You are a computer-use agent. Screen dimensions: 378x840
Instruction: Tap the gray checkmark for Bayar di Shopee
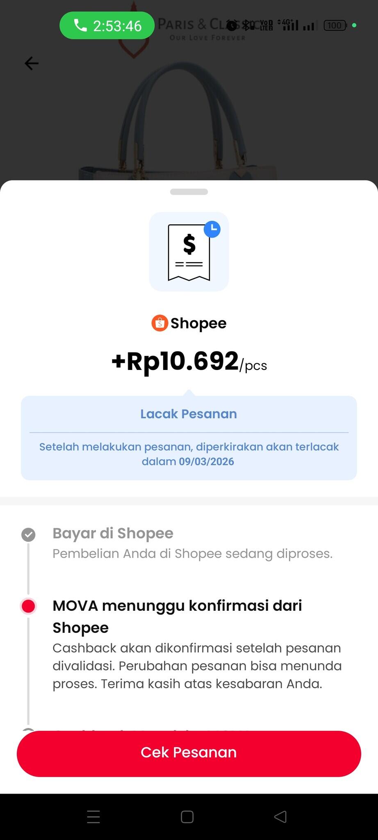coord(28,534)
